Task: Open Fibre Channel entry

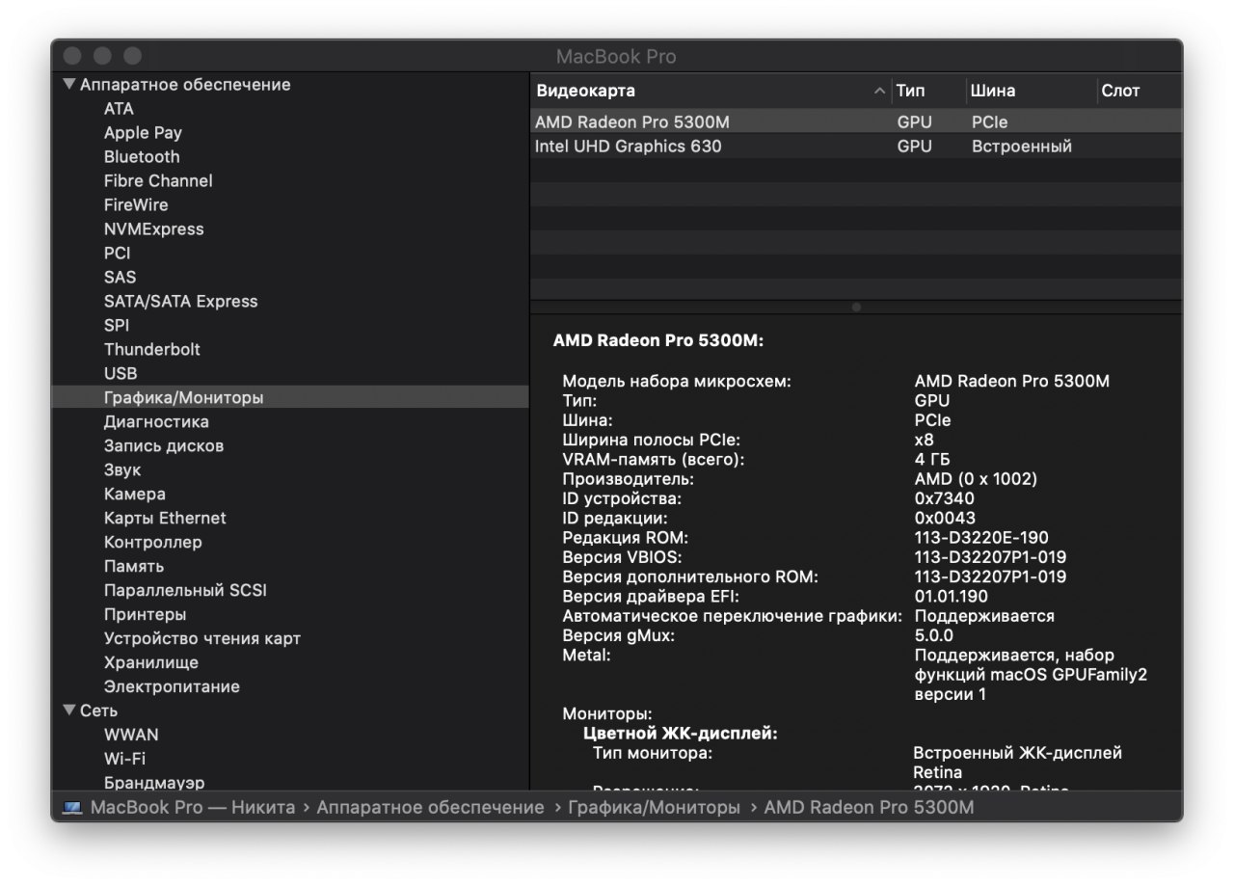Action: [x=158, y=180]
